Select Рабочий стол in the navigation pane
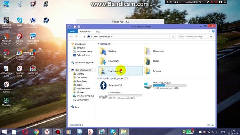This screenshot has width=240, height=135. pyautogui.click(x=83, y=55)
